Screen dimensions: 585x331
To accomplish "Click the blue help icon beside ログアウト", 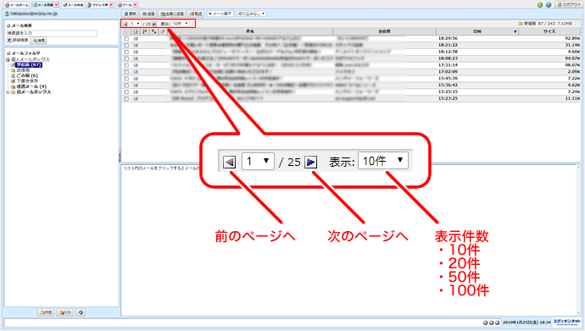I will pos(549,5).
